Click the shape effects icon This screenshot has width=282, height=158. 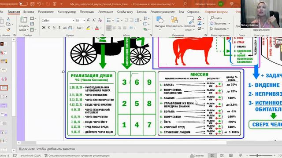pyautogui.click(x=200, y=29)
